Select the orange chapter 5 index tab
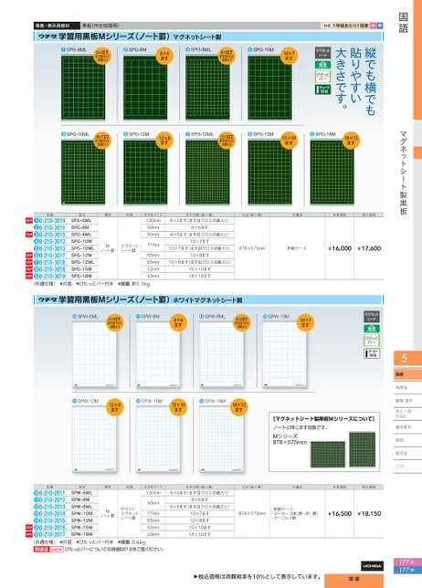This screenshot has width=422, height=588. tap(407, 358)
